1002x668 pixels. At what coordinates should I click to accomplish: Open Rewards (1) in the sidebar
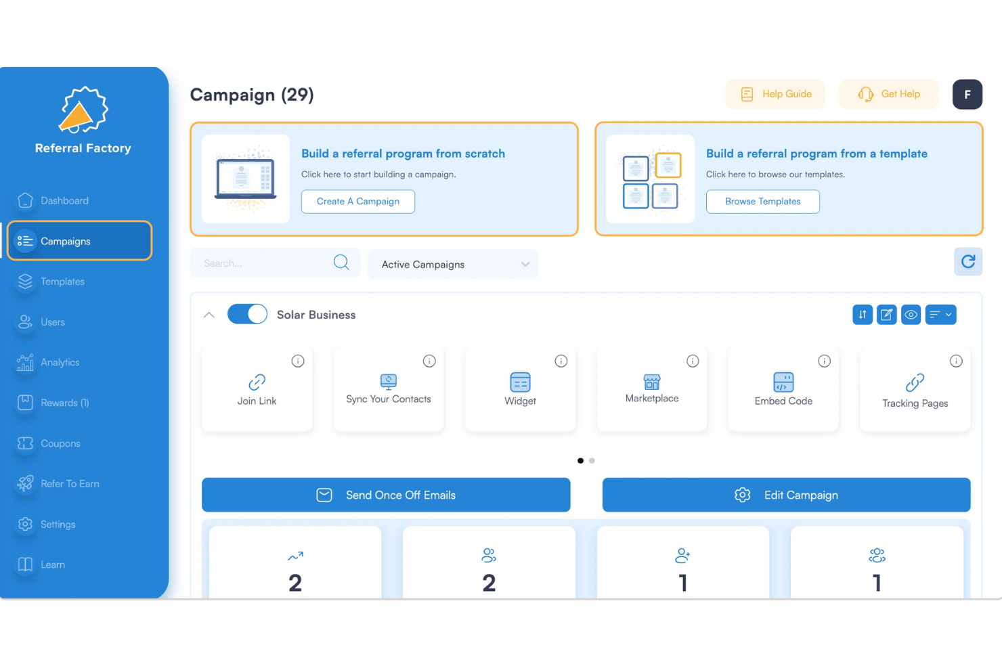(x=64, y=403)
